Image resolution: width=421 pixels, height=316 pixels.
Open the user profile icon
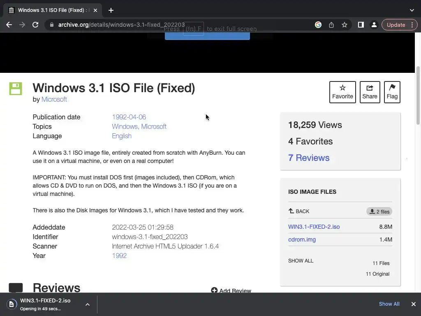(374, 25)
